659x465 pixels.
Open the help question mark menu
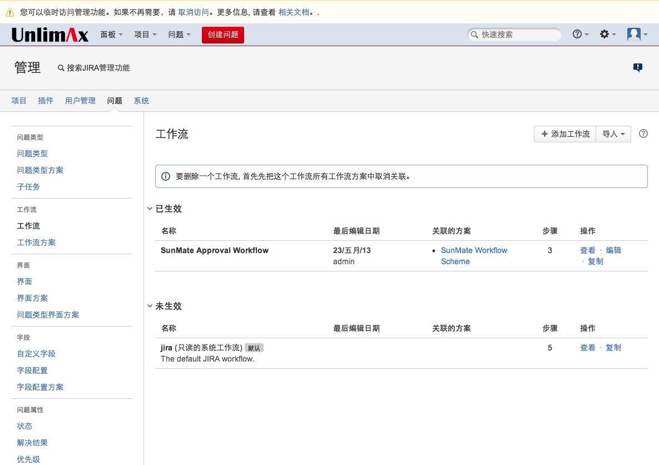click(580, 34)
